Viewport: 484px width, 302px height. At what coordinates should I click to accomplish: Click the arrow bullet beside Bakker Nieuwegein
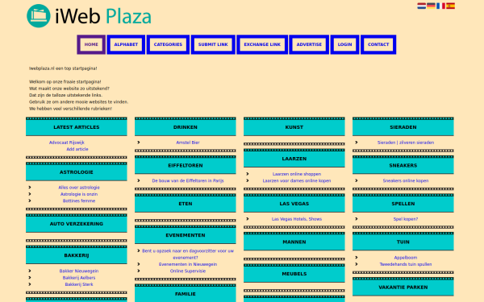click(x=30, y=271)
